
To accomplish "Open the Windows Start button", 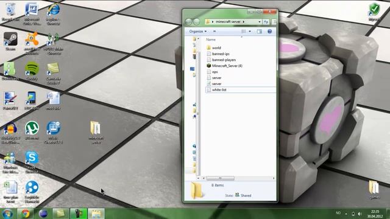I will (x=7, y=214).
